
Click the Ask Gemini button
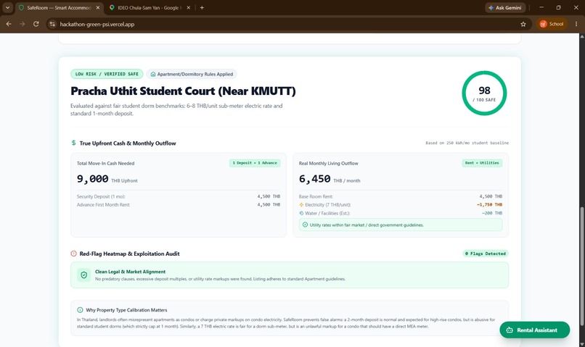click(505, 7)
